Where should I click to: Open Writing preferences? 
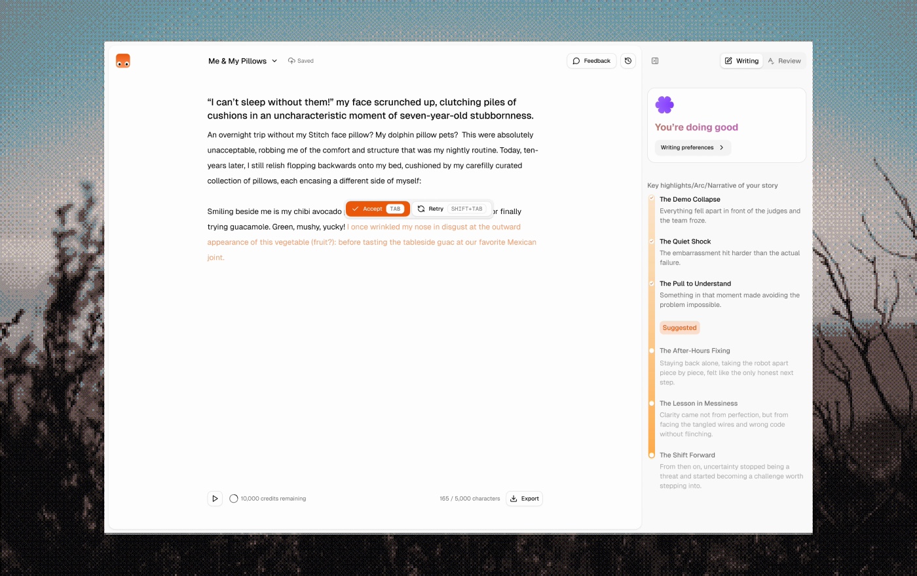coord(692,148)
